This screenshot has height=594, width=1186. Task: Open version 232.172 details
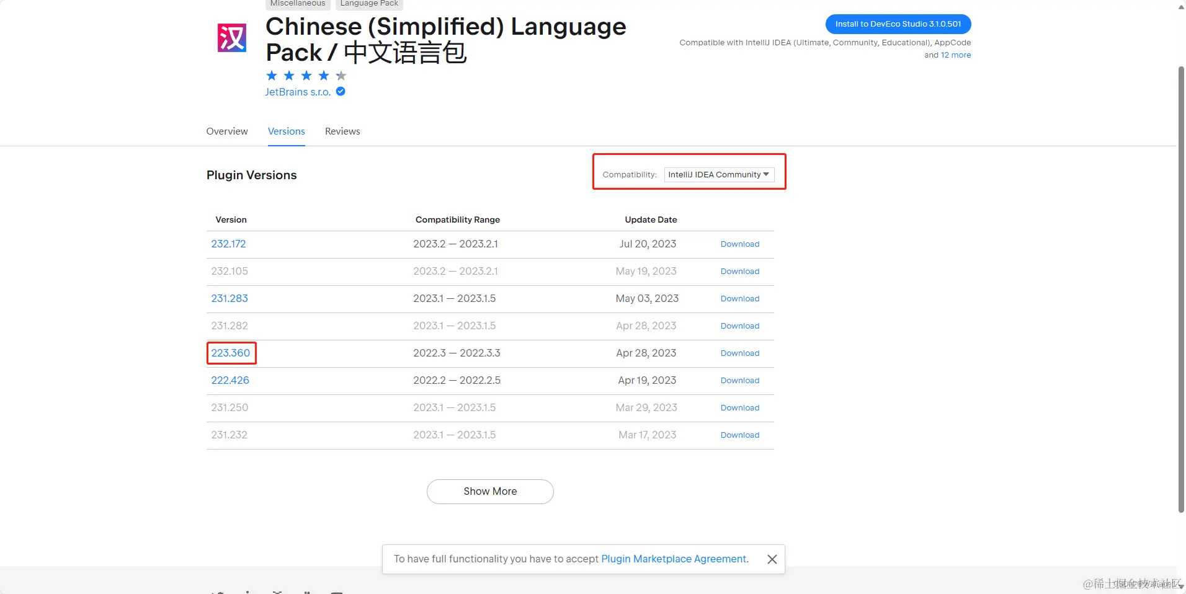[x=228, y=244]
